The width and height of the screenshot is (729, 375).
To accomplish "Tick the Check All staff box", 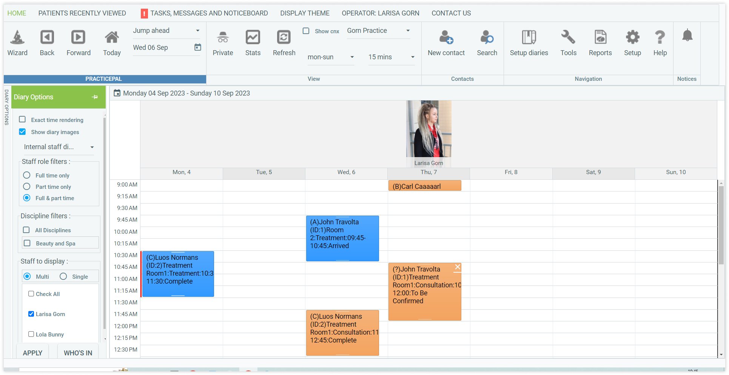I will coord(31,294).
